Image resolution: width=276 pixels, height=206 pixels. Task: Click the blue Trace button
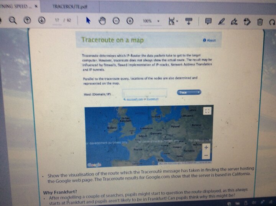pyautogui.click(x=189, y=92)
